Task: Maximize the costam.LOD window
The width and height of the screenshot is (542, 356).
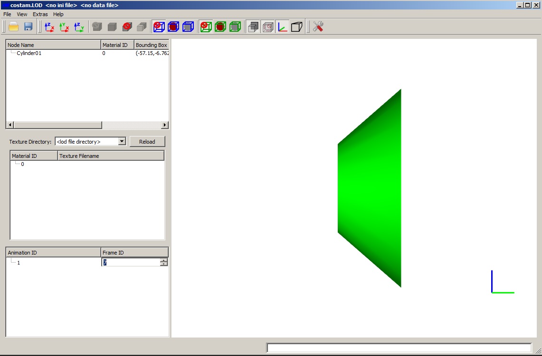Action: pos(527,5)
